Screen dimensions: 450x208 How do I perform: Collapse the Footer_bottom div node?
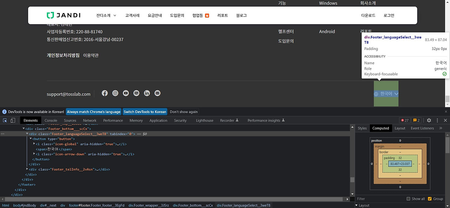(24, 129)
